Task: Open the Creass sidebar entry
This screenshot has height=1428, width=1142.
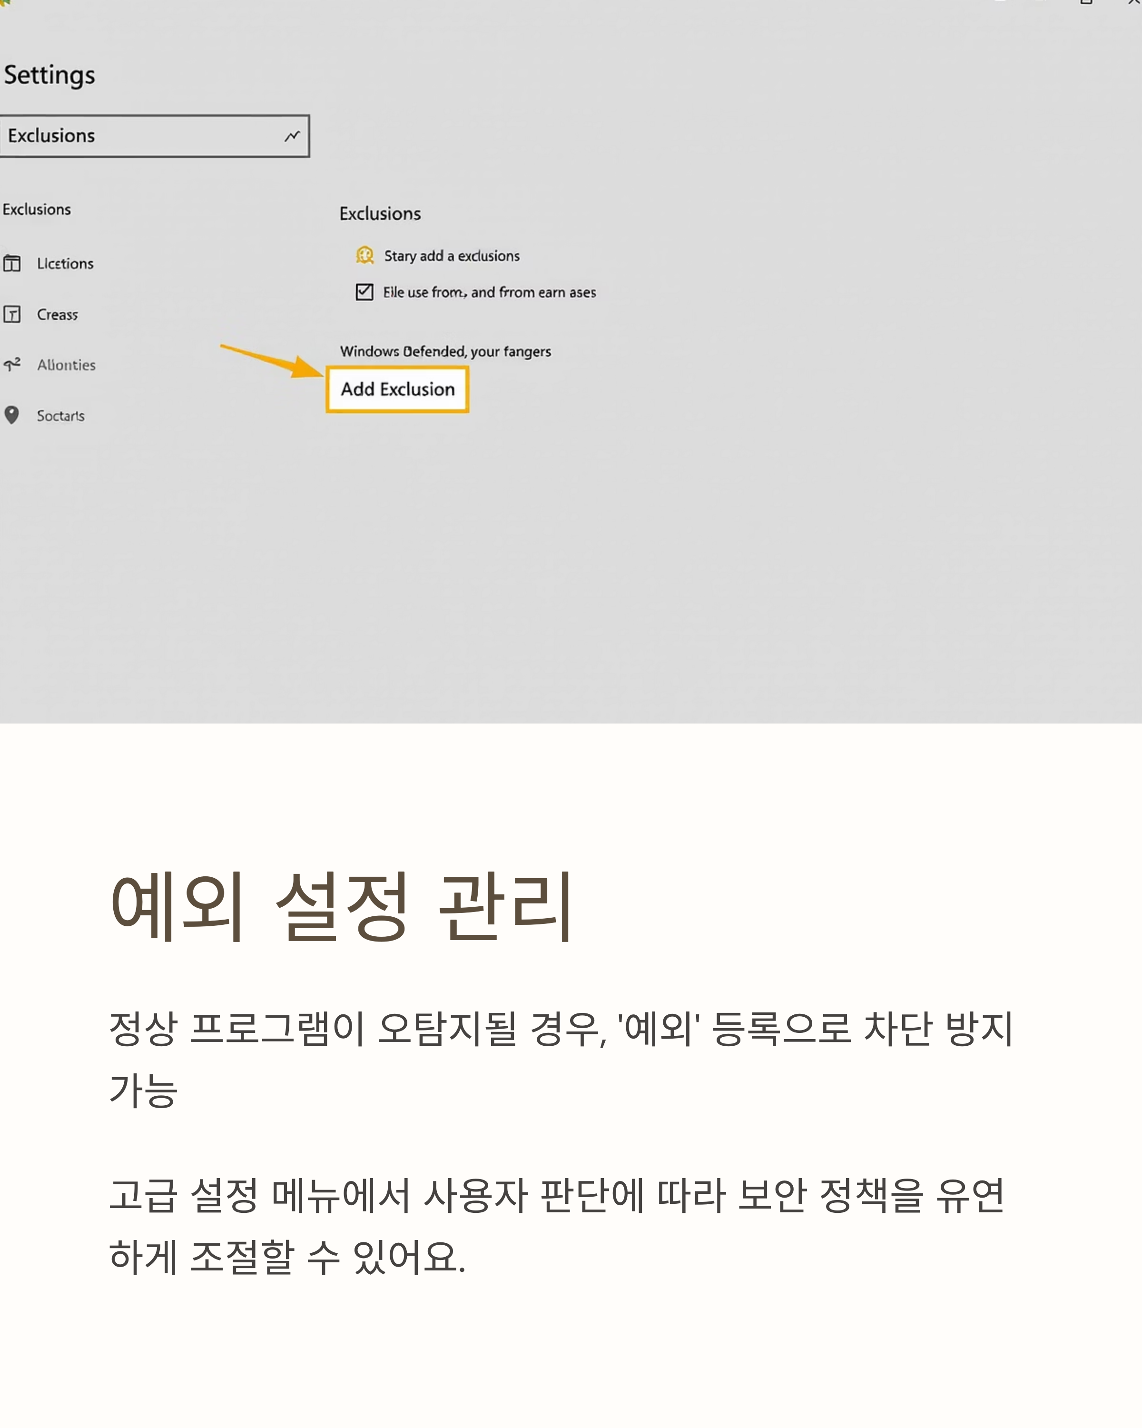Action: (x=58, y=315)
